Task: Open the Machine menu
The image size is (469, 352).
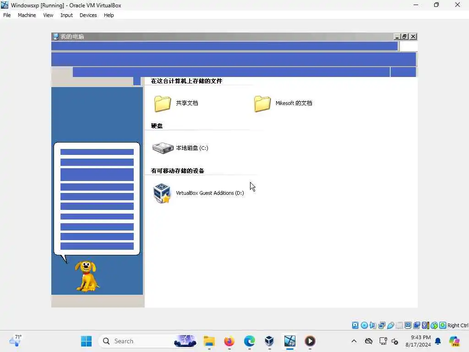Action: (27, 15)
